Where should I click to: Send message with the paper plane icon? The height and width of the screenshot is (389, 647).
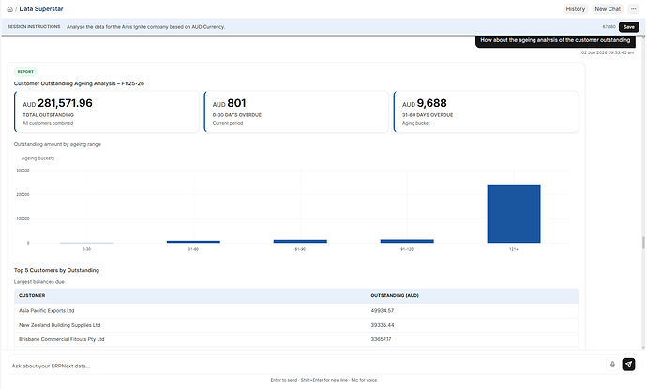(x=628, y=365)
